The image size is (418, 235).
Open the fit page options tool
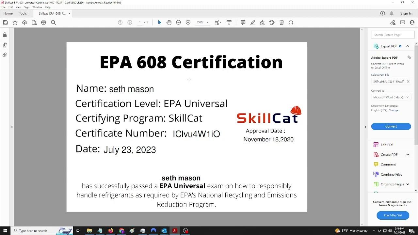click(217, 23)
